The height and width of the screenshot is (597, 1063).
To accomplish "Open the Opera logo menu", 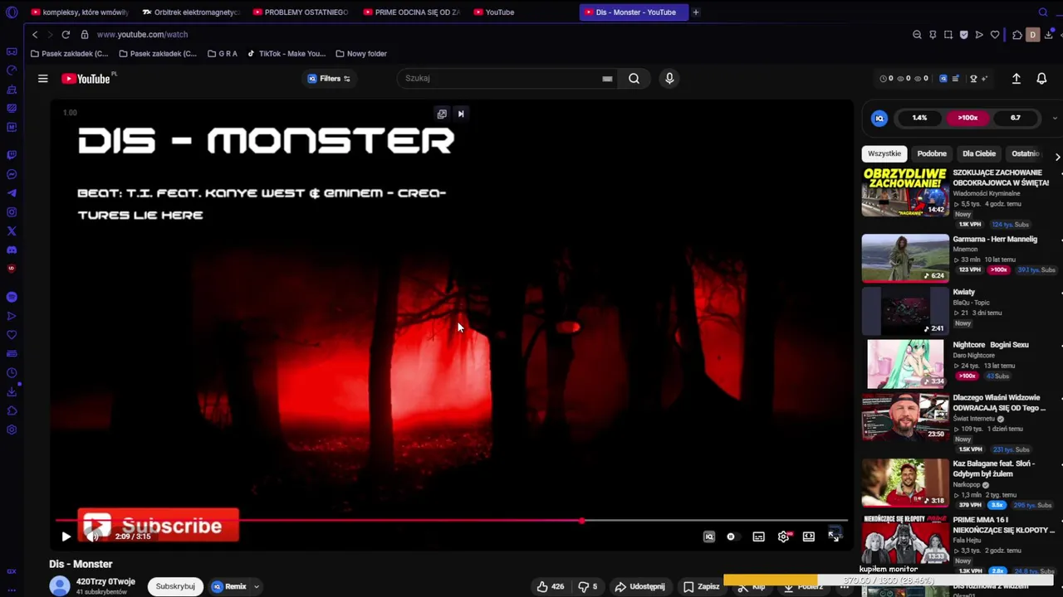I will click(x=12, y=12).
